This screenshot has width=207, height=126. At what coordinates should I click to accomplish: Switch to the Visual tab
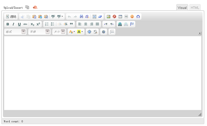point(182,7)
